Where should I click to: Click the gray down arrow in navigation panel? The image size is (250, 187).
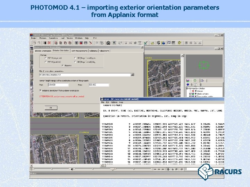coord(192,84)
